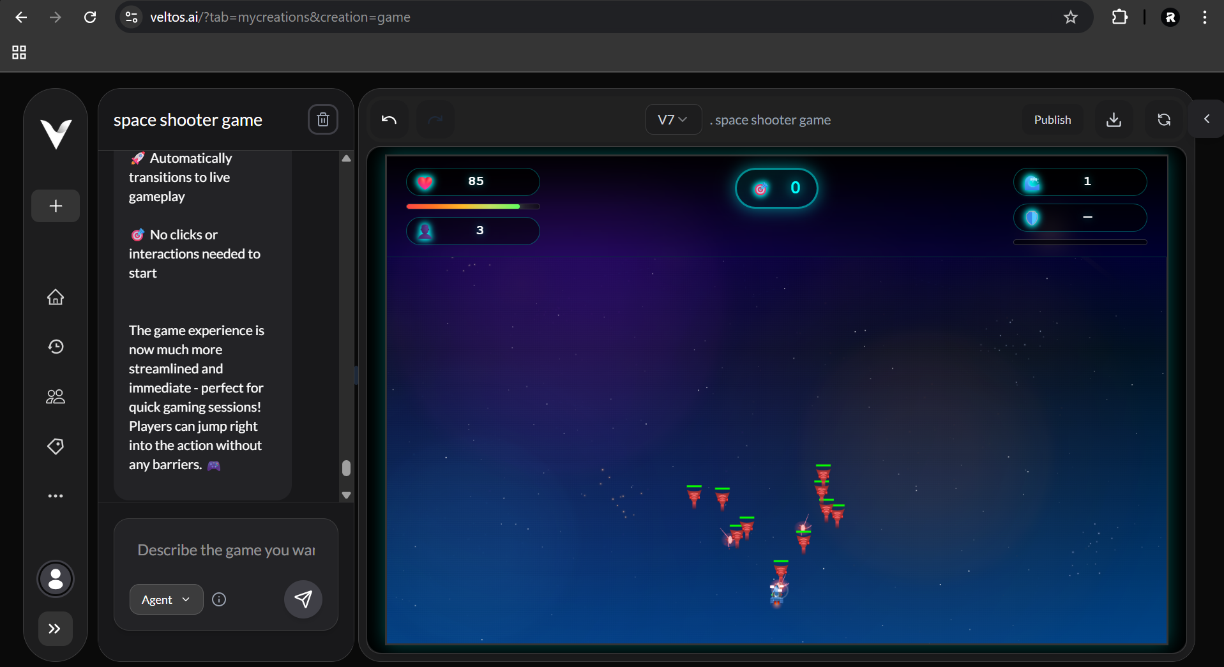This screenshot has height=667, width=1224.
Task: Open the V7 version dropdown
Action: pyautogui.click(x=673, y=119)
